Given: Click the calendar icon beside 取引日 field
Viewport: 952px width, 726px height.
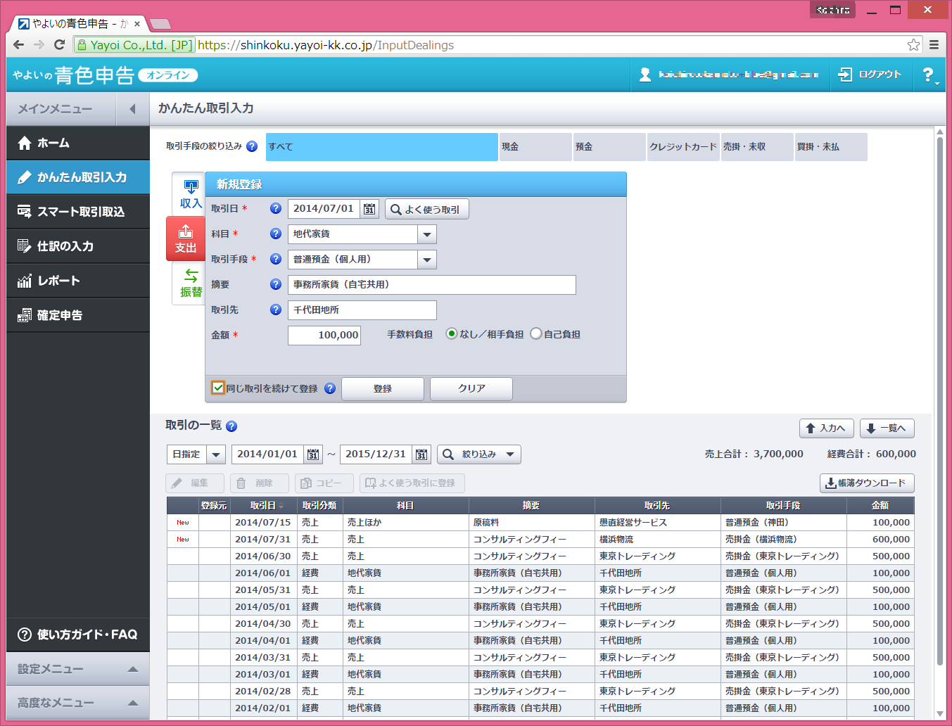Looking at the screenshot, I should click(369, 209).
